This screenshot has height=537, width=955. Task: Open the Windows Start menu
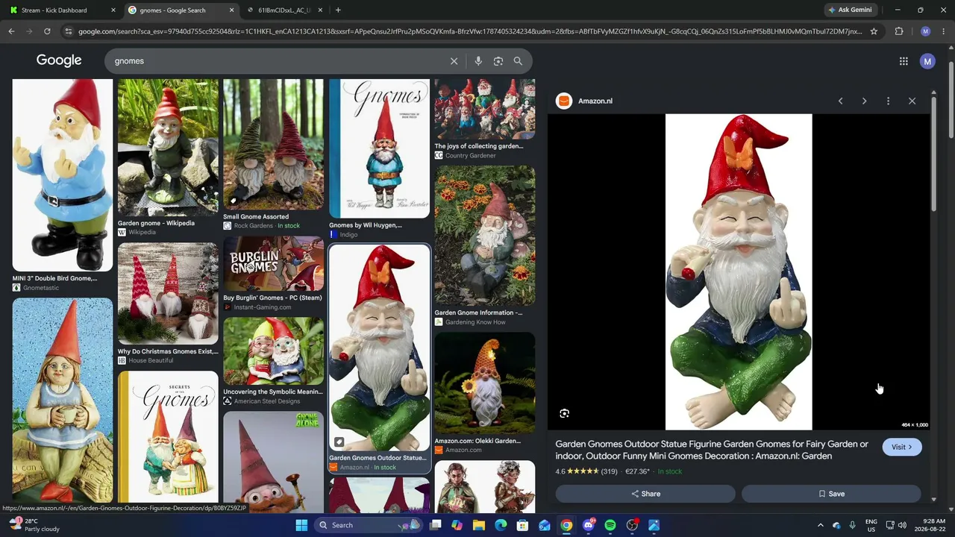tap(301, 525)
